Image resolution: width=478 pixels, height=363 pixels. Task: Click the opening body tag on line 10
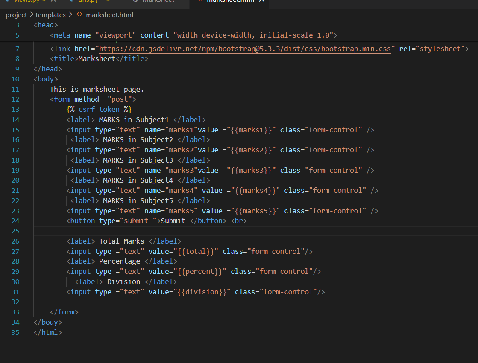pyautogui.click(x=46, y=79)
